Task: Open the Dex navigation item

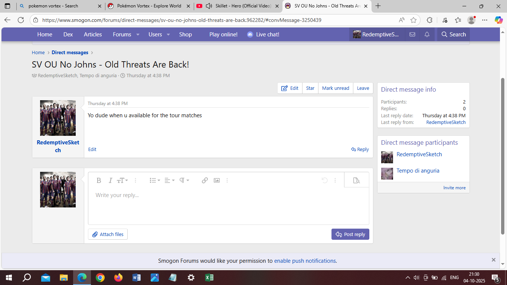Action: (68, 35)
